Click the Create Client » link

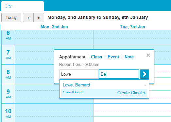pos(131,93)
